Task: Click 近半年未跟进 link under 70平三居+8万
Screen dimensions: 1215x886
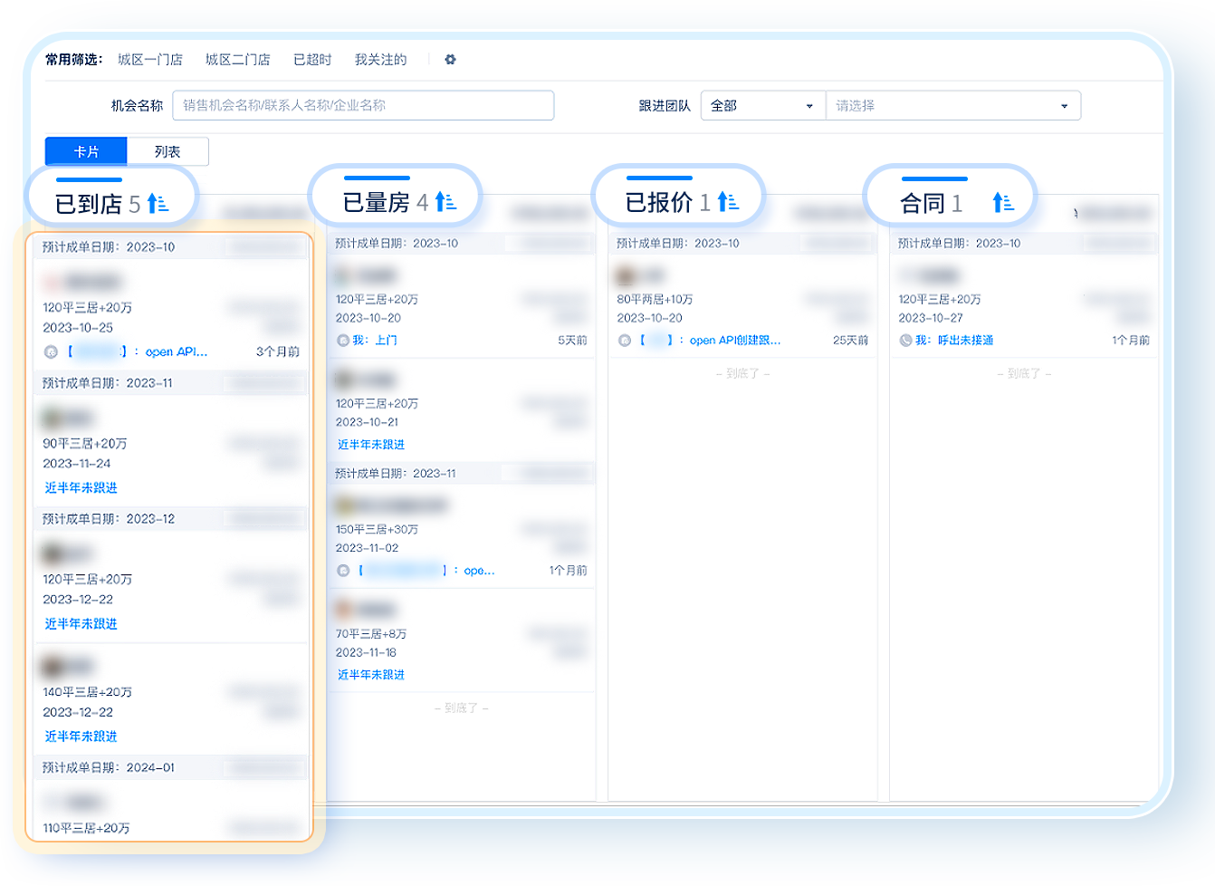Action: pyautogui.click(x=371, y=675)
